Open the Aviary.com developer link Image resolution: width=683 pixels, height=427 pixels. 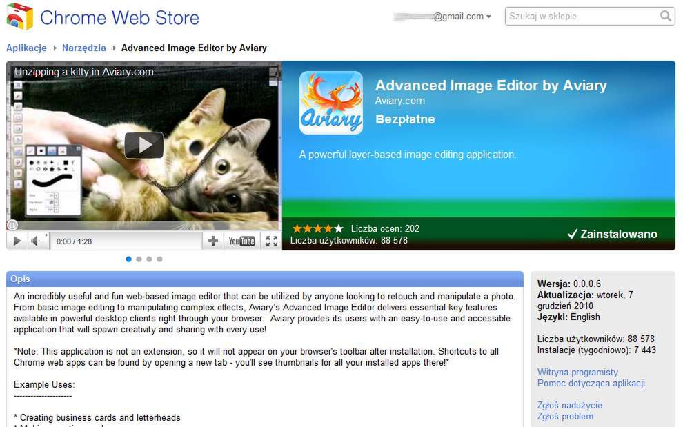tap(400, 101)
